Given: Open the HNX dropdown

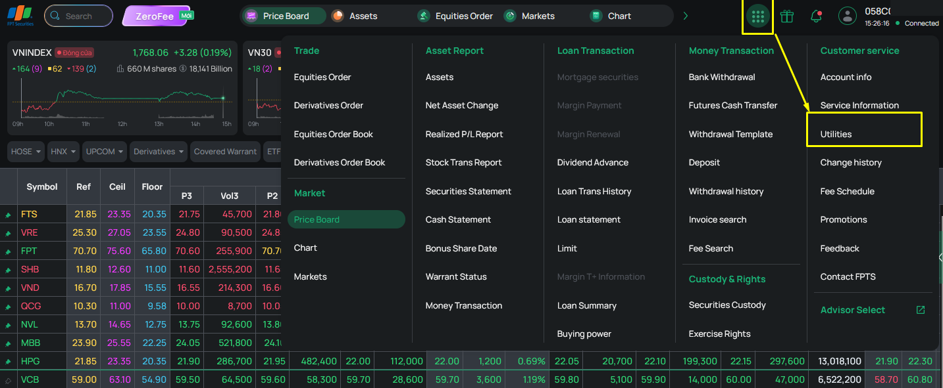Looking at the screenshot, I should point(63,152).
